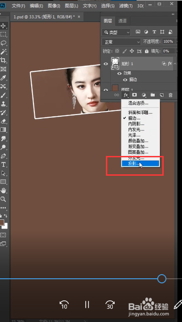The width and height of the screenshot is (182, 322).
Task: Select the Frame tool
Action: coord(3,69)
